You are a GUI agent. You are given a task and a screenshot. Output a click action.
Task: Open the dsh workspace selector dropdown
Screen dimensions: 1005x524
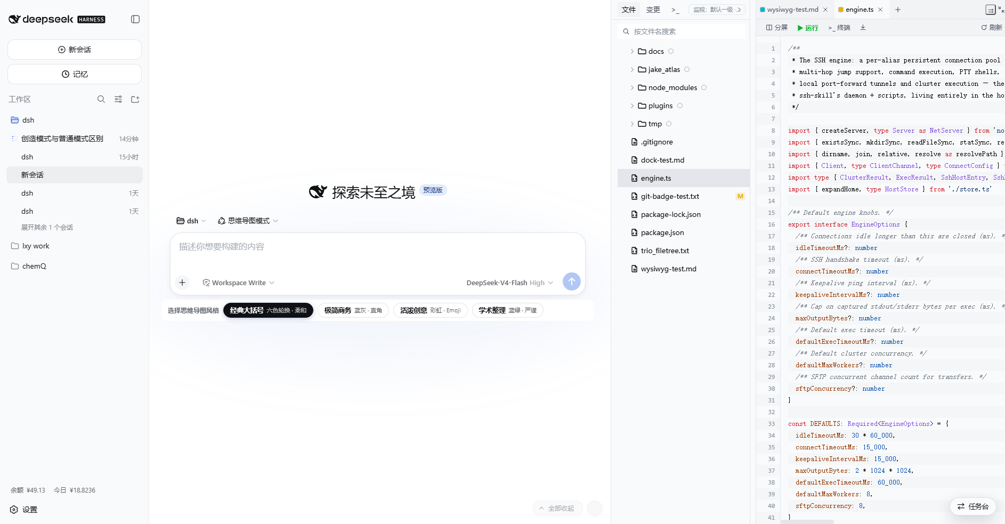[x=191, y=221]
